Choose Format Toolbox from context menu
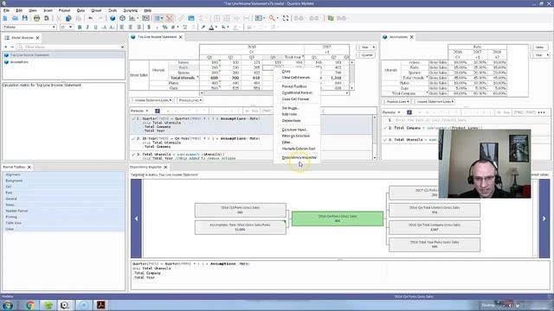 294,86
